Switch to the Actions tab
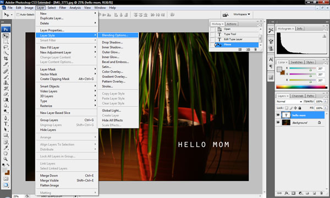This screenshot has height=198, width=330. (232, 24)
